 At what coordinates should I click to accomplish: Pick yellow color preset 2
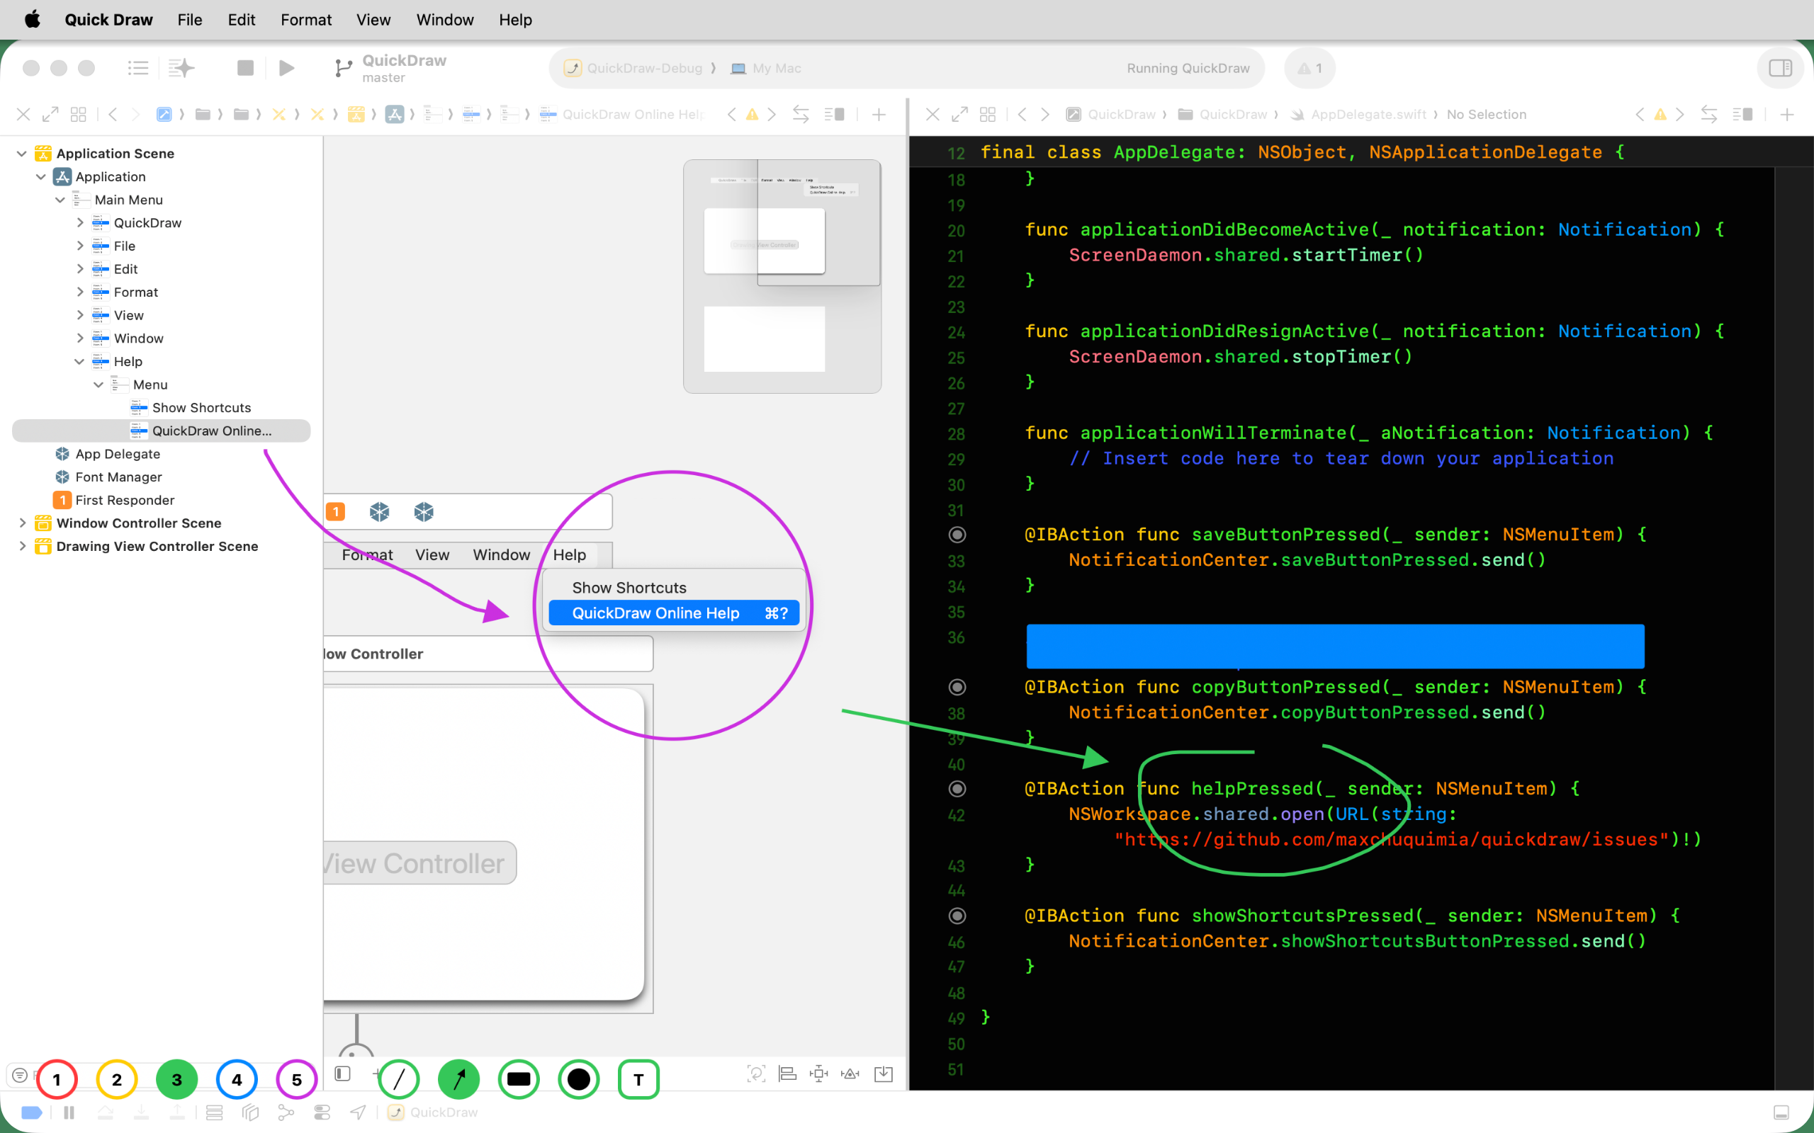point(117,1079)
